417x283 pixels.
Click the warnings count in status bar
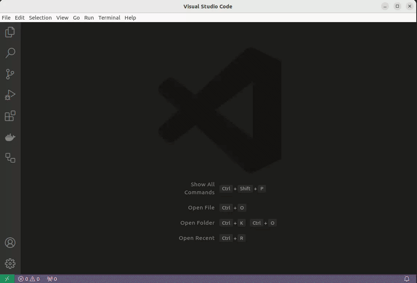(x=35, y=279)
